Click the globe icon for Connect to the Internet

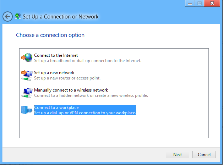(x=27, y=57)
